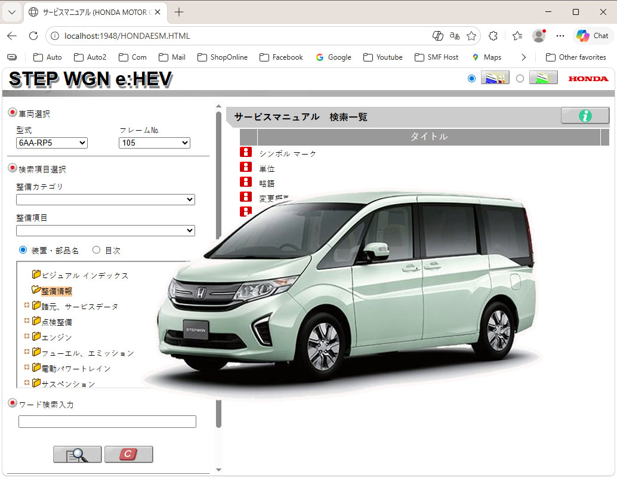
Task: Open Youtube favorites folder
Action: click(383, 57)
